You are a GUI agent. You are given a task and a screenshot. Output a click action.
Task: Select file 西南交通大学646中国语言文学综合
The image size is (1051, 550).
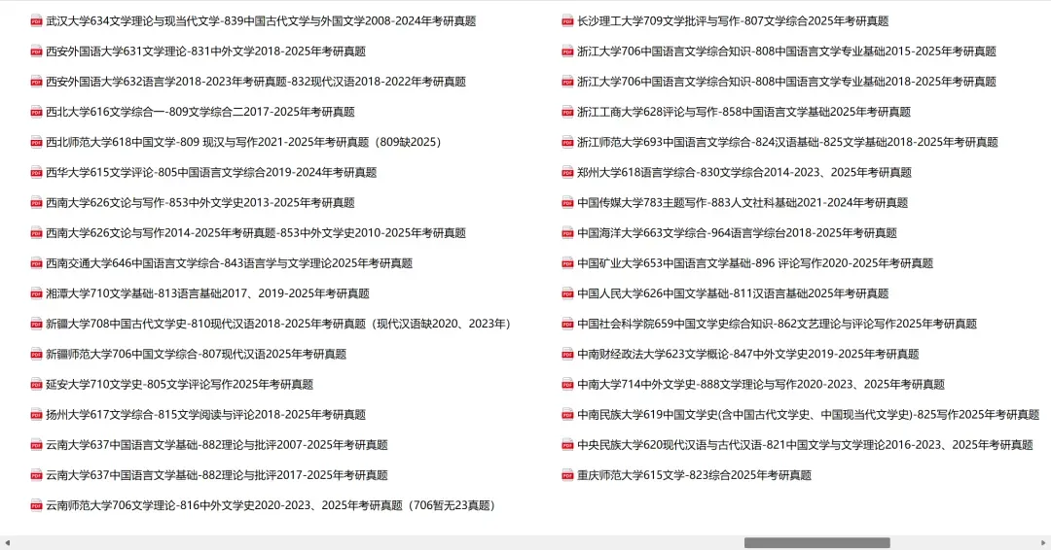coord(230,263)
